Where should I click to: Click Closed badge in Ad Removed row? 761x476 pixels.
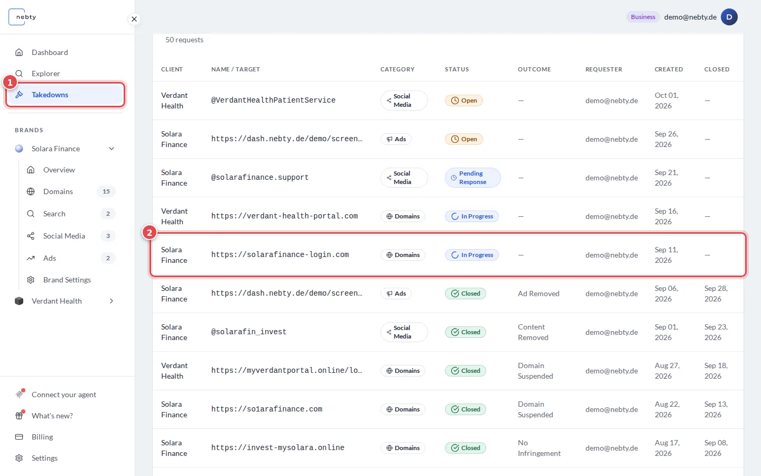tap(466, 294)
